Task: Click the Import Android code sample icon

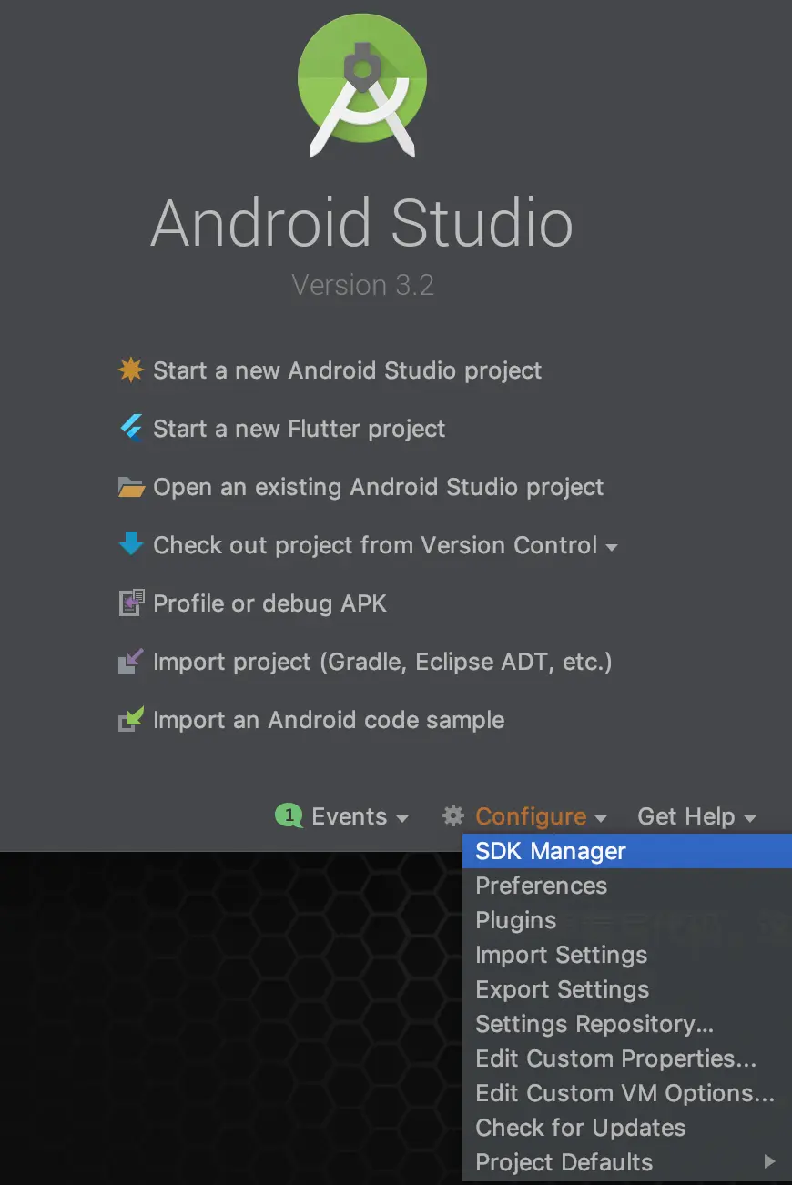Action: (131, 719)
